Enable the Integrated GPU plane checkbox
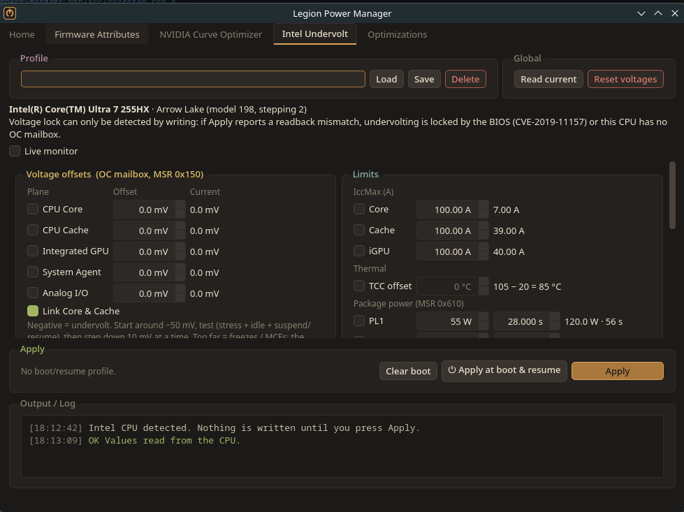Screen dimensions: 684x512 tap(33, 251)
